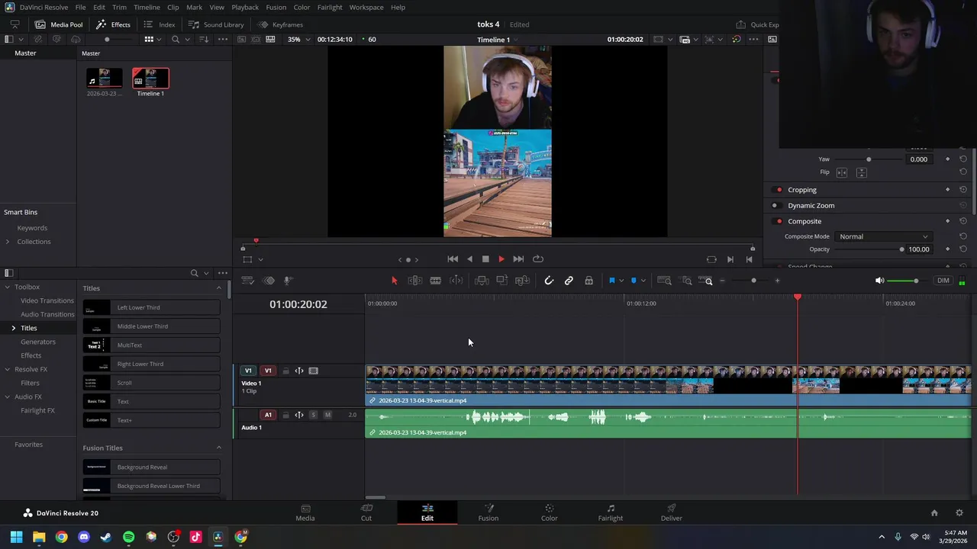Activate the Blade Edit Mode tool

pyautogui.click(x=435, y=281)
